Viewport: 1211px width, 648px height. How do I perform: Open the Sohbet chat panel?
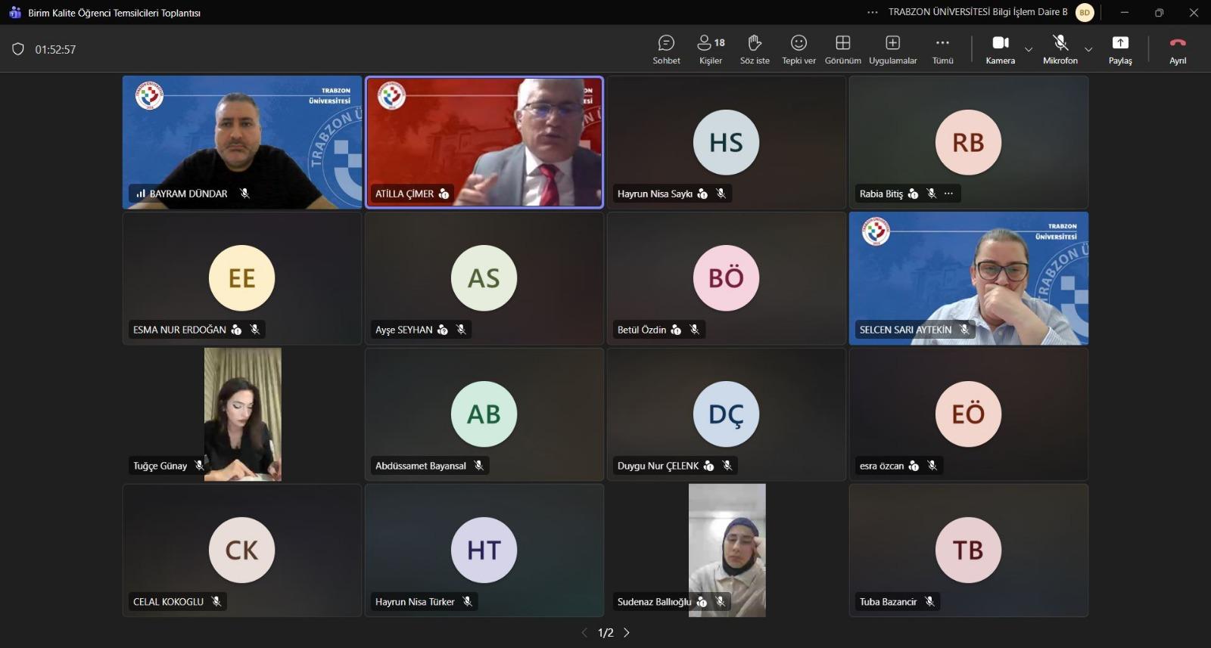[x=666, y=49]
